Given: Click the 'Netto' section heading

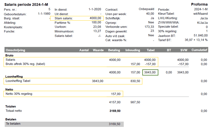Looking at the screenshot, I should click(9, 89).
